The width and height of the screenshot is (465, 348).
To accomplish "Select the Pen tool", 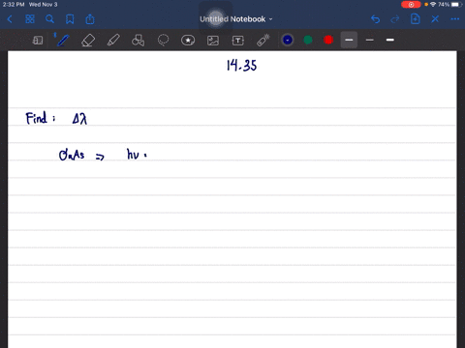I will [63, 41].
